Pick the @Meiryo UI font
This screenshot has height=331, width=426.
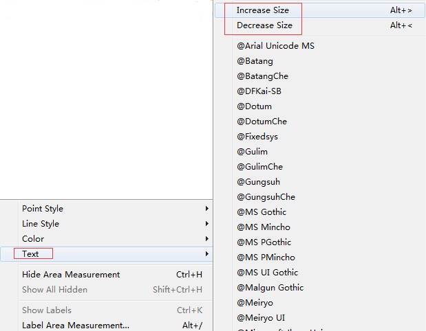[261, 318]
